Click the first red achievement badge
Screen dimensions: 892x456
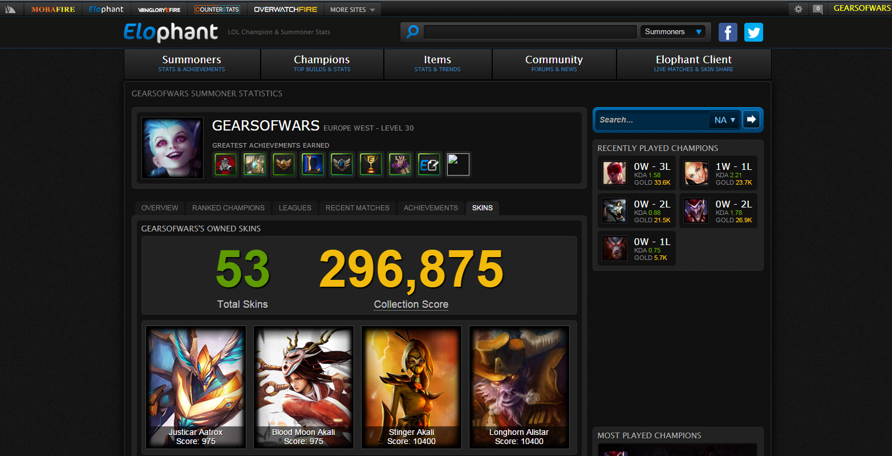225,165
